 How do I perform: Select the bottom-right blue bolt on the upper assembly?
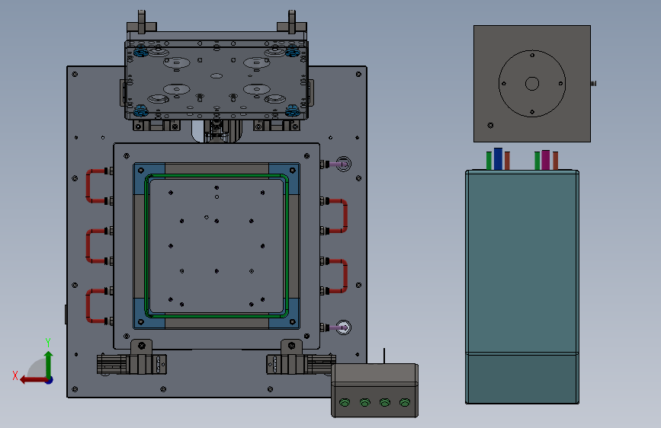point(292,112)
